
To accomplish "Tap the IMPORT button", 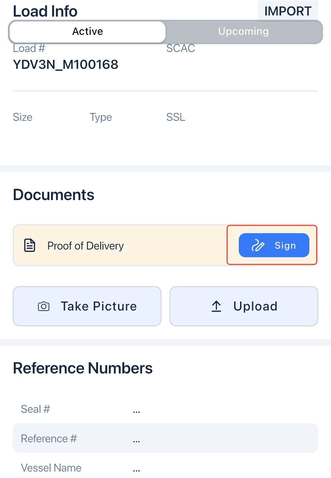I will click(x=288, y=11).
